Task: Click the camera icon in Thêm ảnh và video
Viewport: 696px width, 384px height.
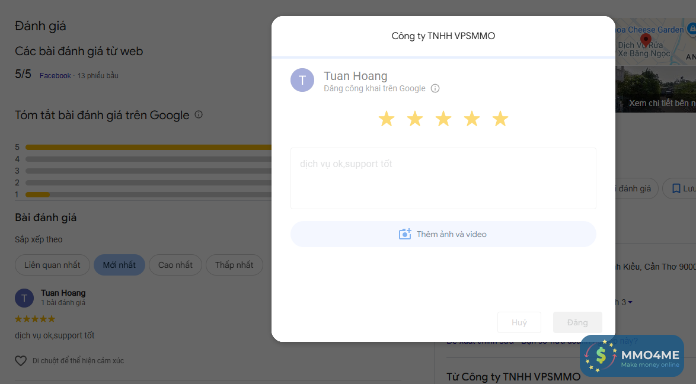Action: click(405, 234)
